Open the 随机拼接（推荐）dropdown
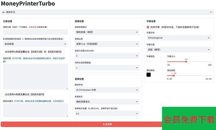The image size is (216, 130). click(x=107, y=32)
